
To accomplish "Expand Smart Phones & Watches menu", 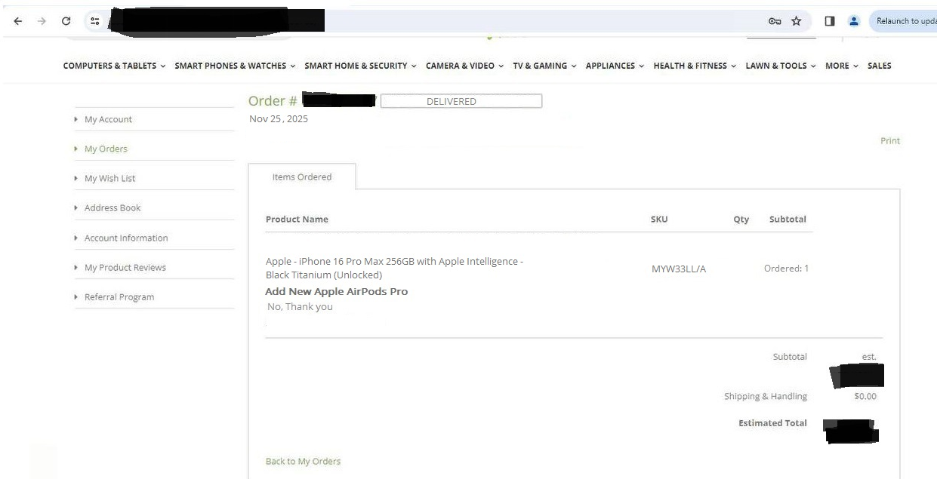I will pos(235,66).
